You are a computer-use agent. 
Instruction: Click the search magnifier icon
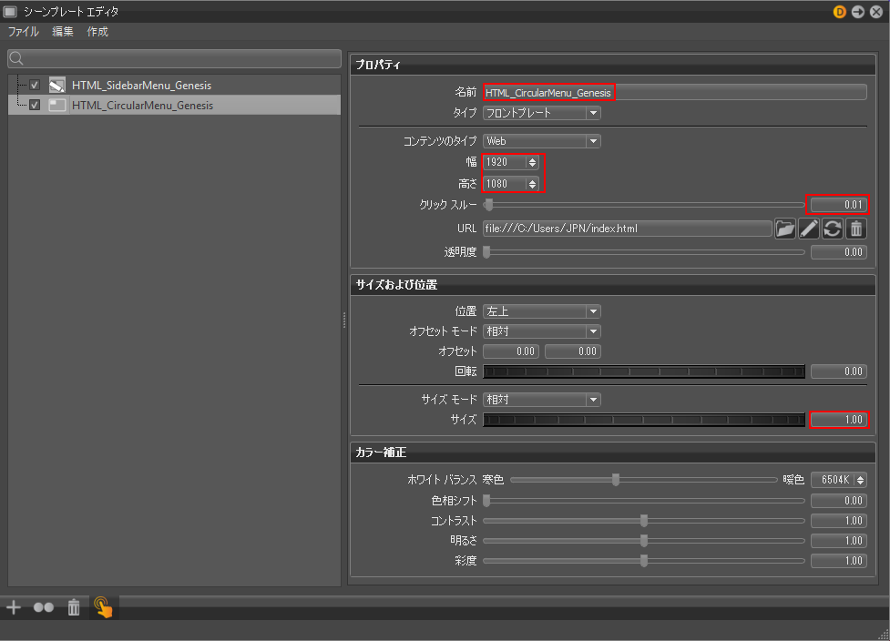(16, 58)
